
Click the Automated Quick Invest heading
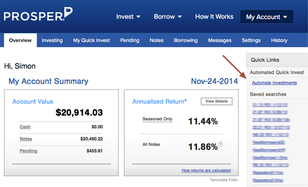coord(277,72)
